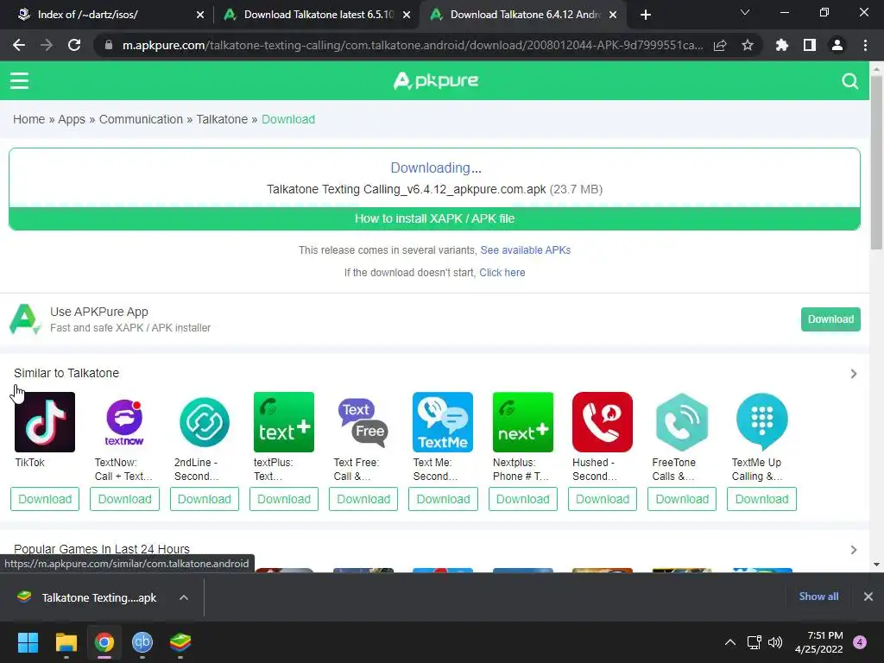The height and width of the screenshot is (663, 884).
Task: Open the FreeTone Calls app icon
Action: click(682, 421)
